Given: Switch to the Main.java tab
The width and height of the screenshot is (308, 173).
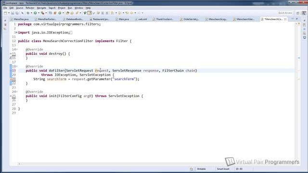Looking at the screenshot, I should (x=122, y=19).
